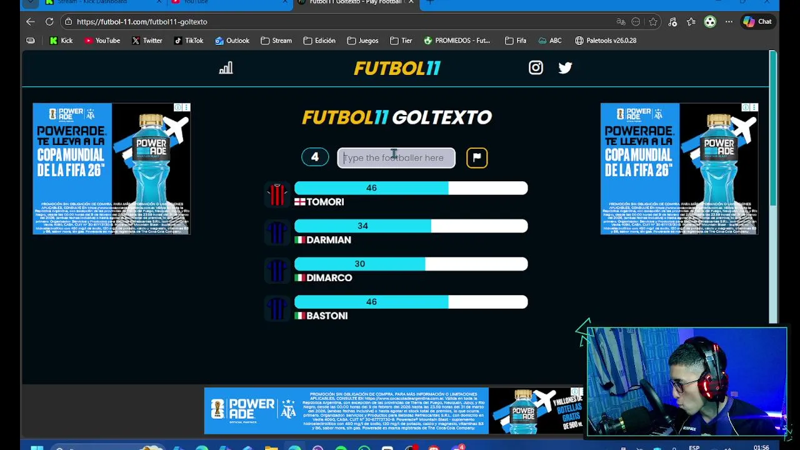
Task: Expand the Fifa bookmarks folder
Action: click(x=516, y=41)
